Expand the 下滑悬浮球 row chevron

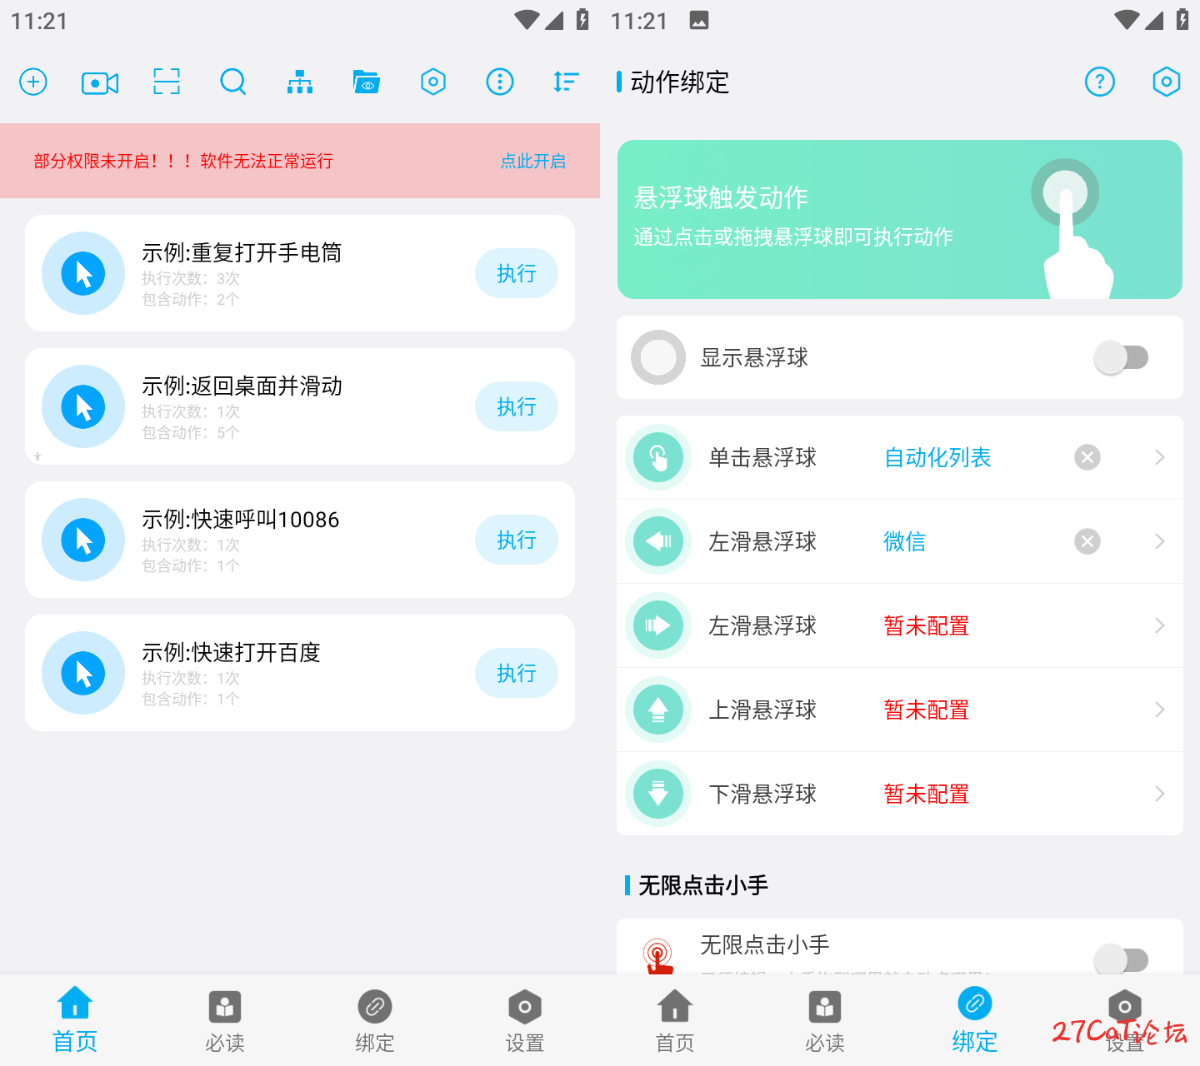[1160, 794]
